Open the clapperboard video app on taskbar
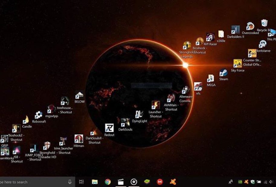 click(120, 182)
